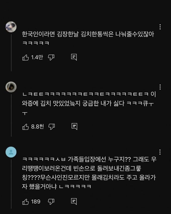
Task: Reply to the comment with 8.8천 likes
Action: coord(74,127)
